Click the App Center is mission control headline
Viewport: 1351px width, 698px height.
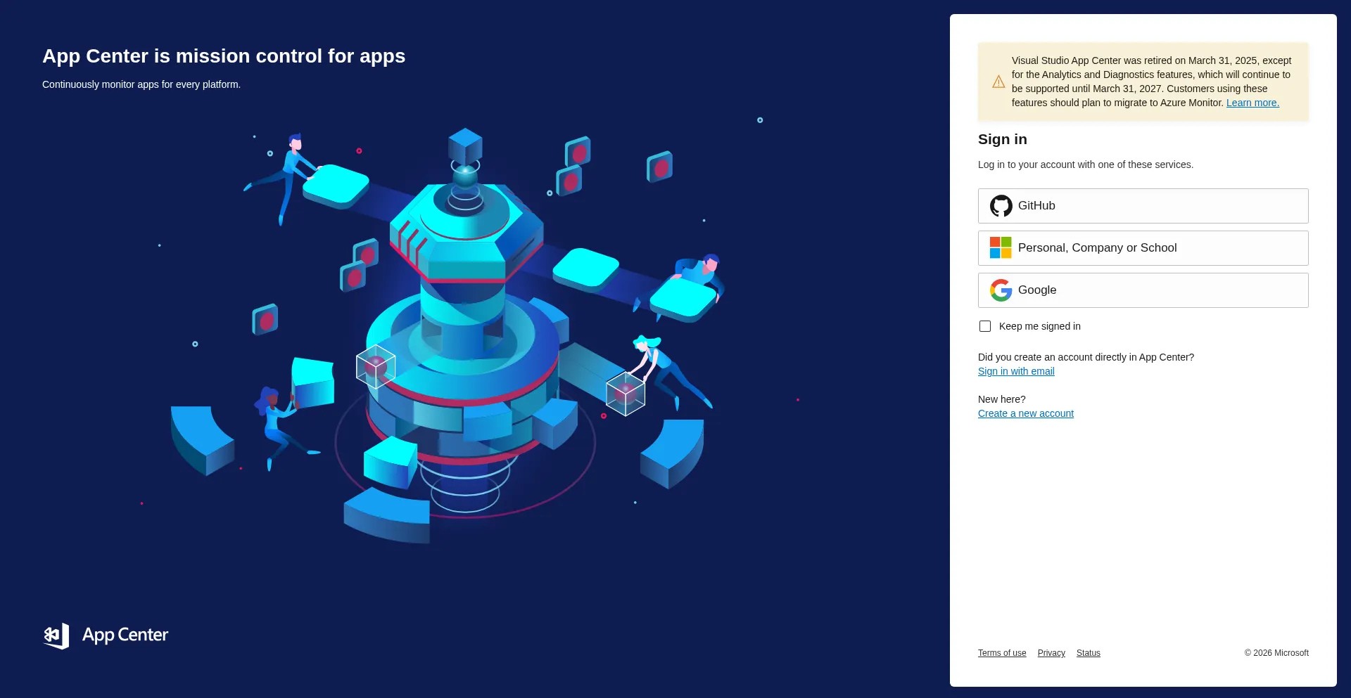click(224, 56)
